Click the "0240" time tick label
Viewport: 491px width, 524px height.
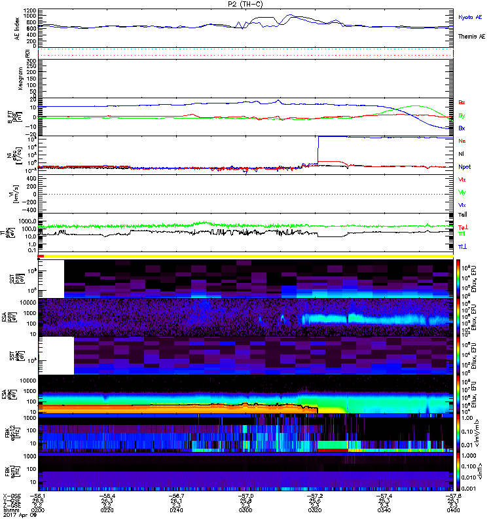[x=176, y=510]
